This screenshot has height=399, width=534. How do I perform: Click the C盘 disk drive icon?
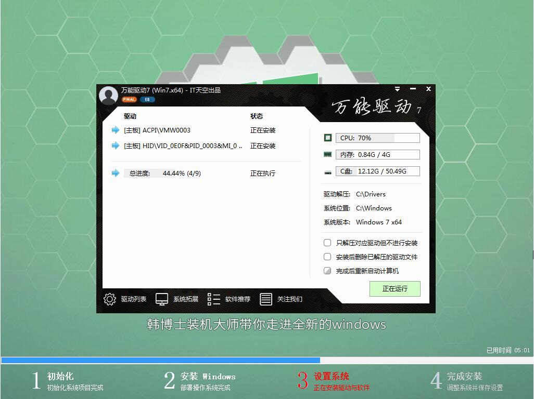click(327, 170)
